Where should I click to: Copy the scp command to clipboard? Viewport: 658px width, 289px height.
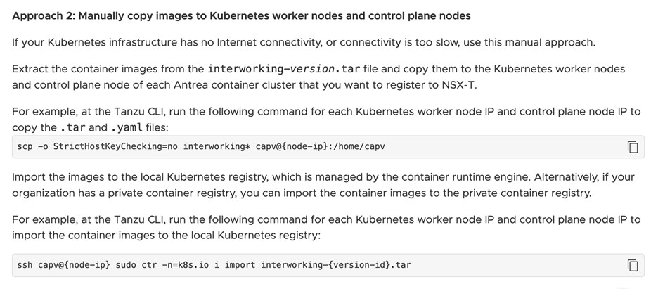(632, 147)
